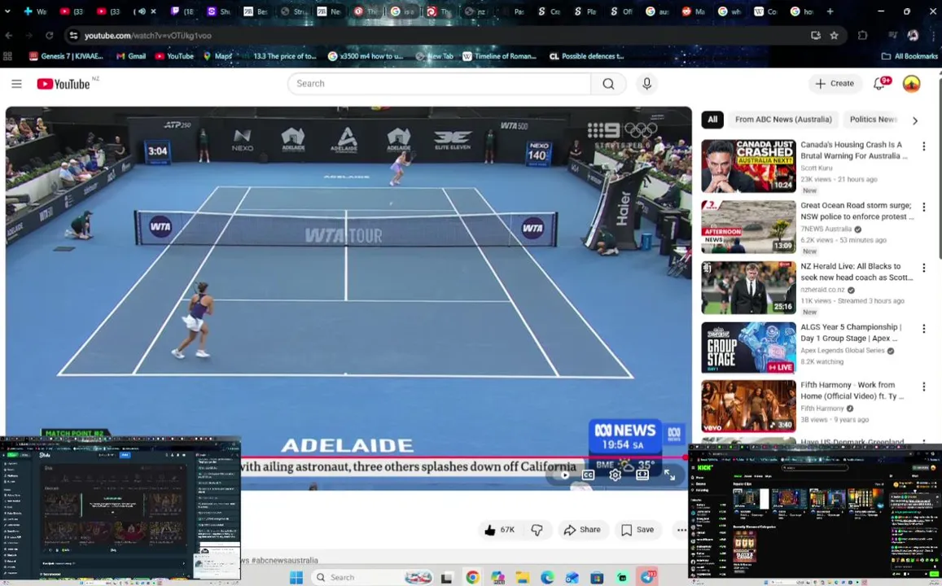
Task: Open the Chrome profile avatar
Action: 914,36
